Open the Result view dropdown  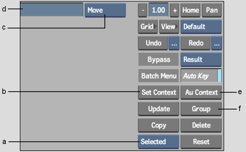pos(201,60)
